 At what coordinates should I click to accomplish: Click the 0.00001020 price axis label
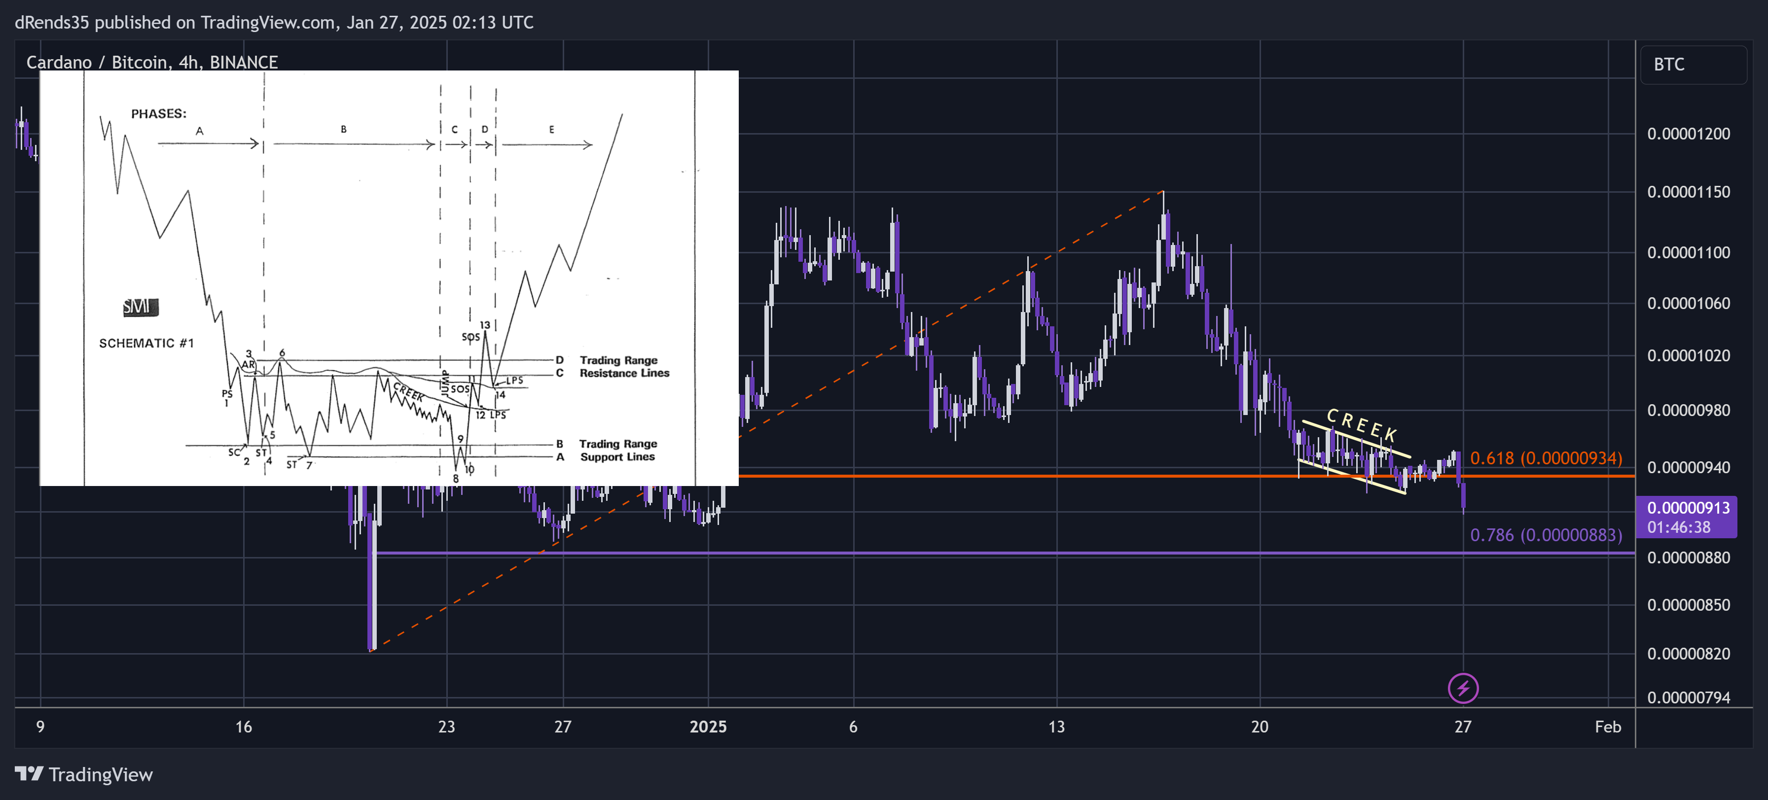[1689, 355]
